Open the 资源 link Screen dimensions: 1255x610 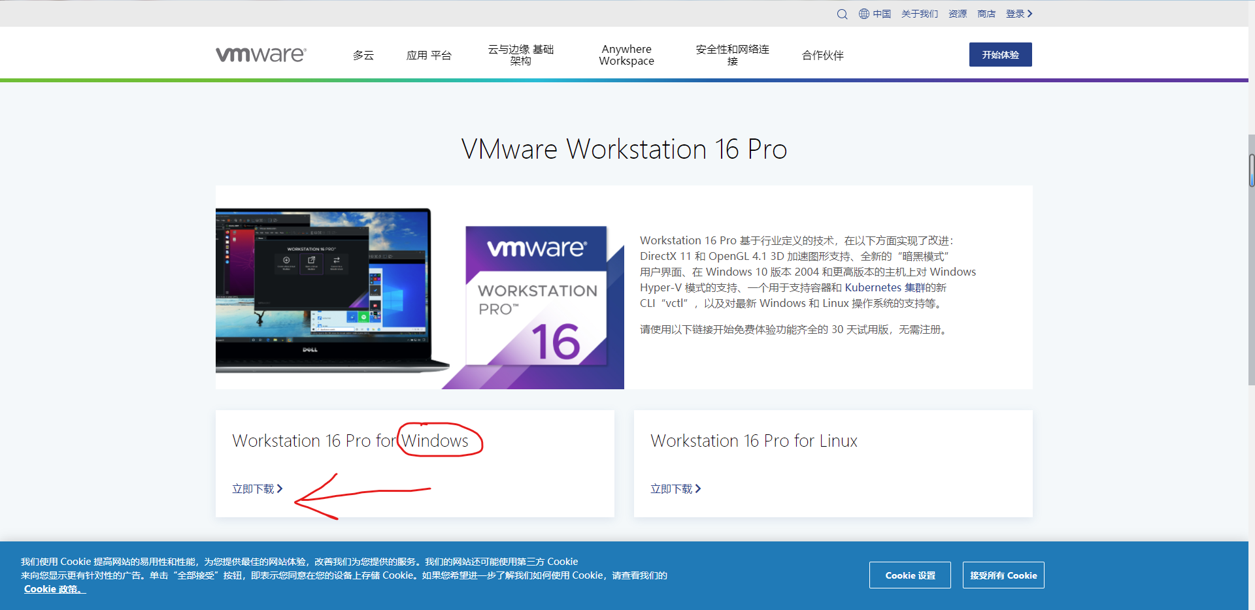pos(958,14)
